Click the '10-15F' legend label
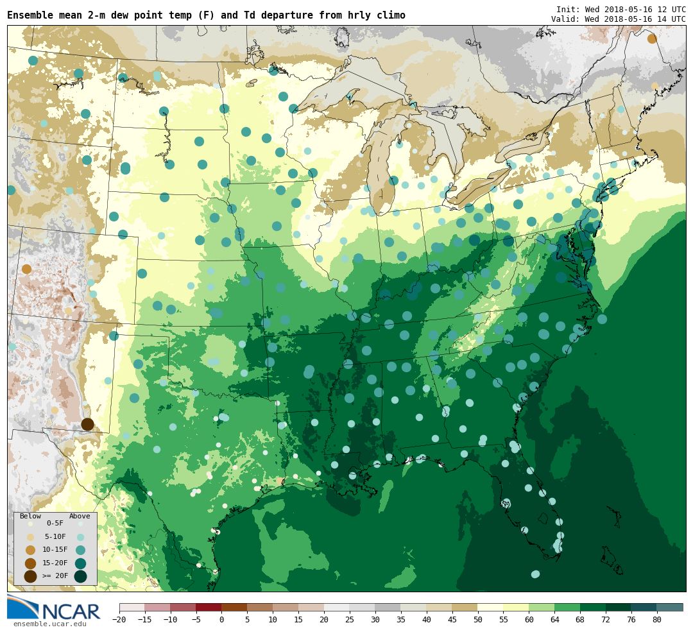 [x=55, y=549]
